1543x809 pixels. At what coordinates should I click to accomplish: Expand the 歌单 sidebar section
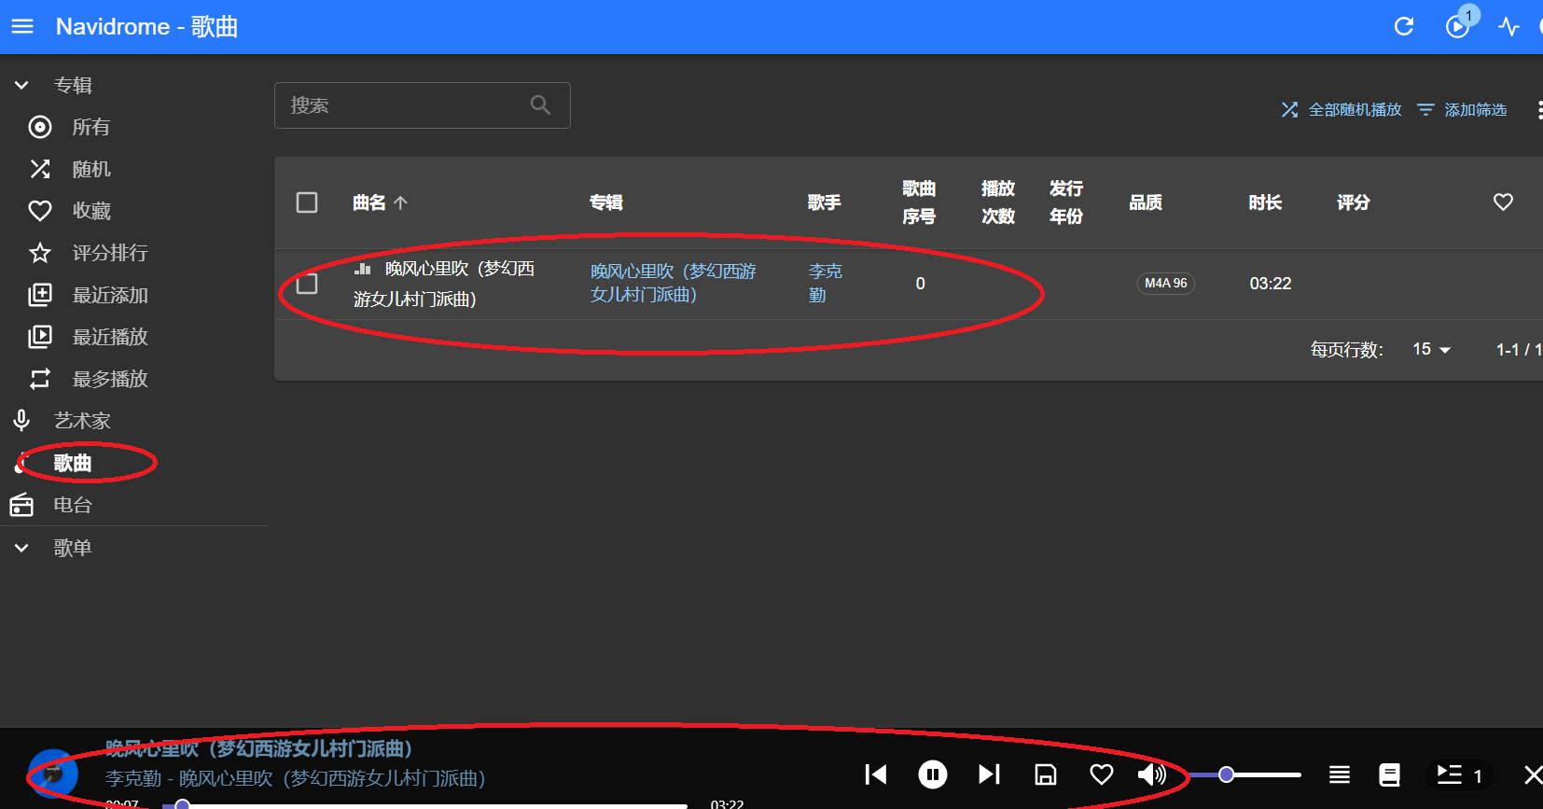pos(22,548)
